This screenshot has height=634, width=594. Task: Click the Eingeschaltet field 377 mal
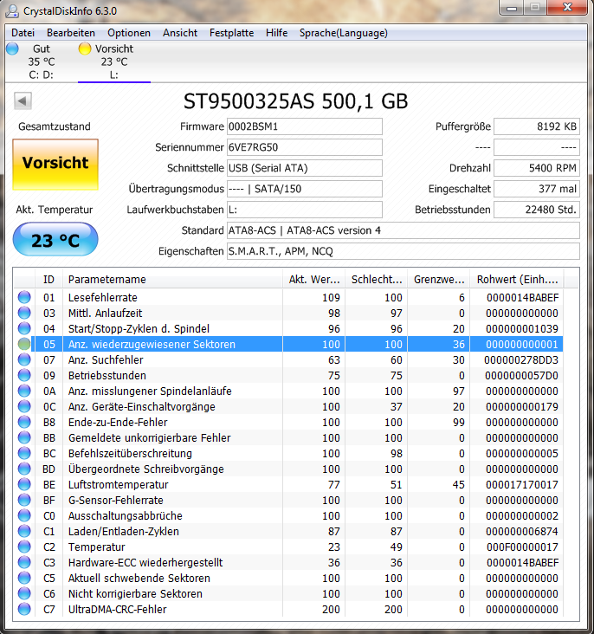tap(537, 189)
